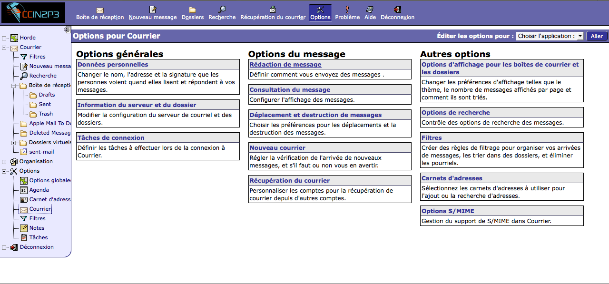Viewport: 609px width, 284px height.
Task: Open the Drafts folder
Action: [x=47, y=95]
